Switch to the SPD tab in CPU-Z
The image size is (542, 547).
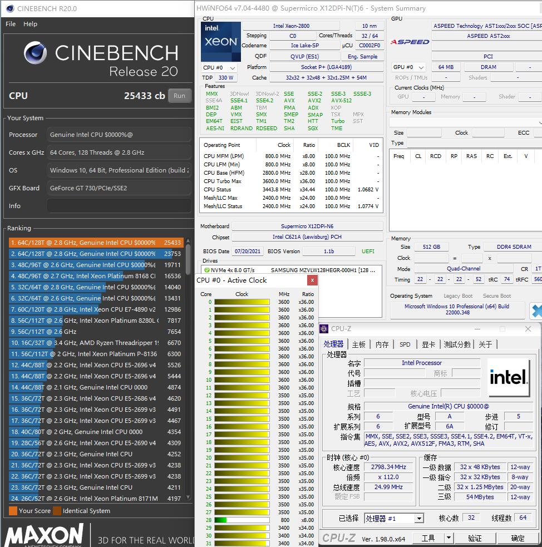[x=405, y=344]
